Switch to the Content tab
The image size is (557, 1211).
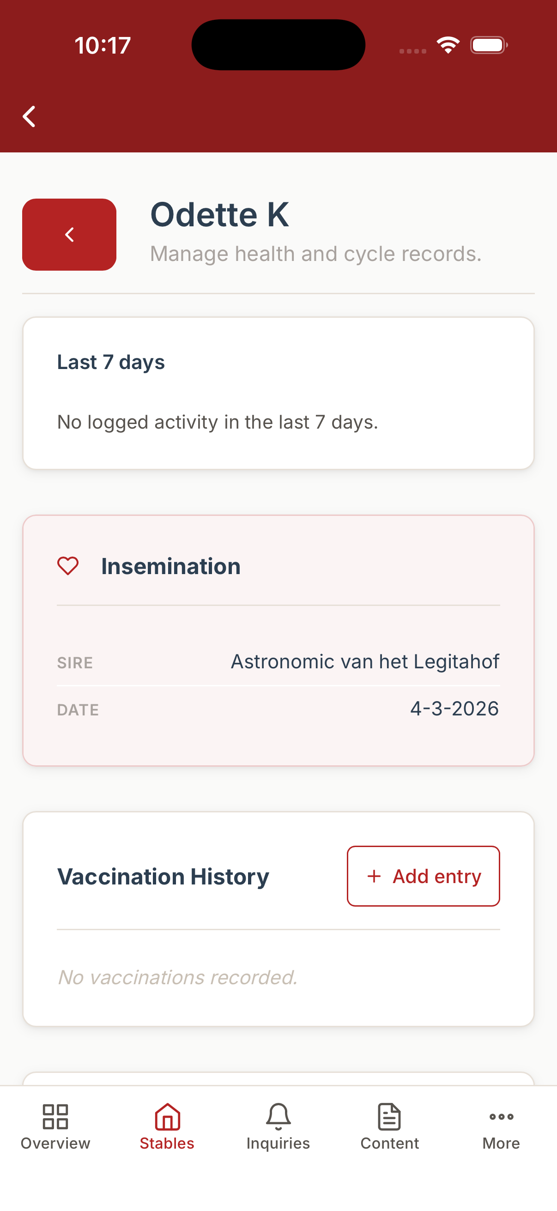[x=390, y=1127]
